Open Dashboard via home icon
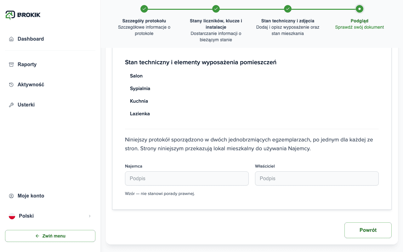 [x=11, y=39]
